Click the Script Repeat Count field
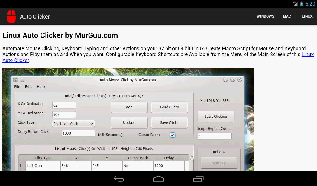This screenshot has height=186, width=317. click(x=215, y=136)
